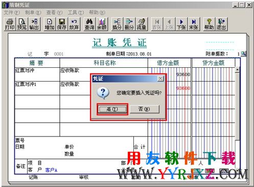
Task: Click the question mark icon in dialog
Action: tap(103, 93)
